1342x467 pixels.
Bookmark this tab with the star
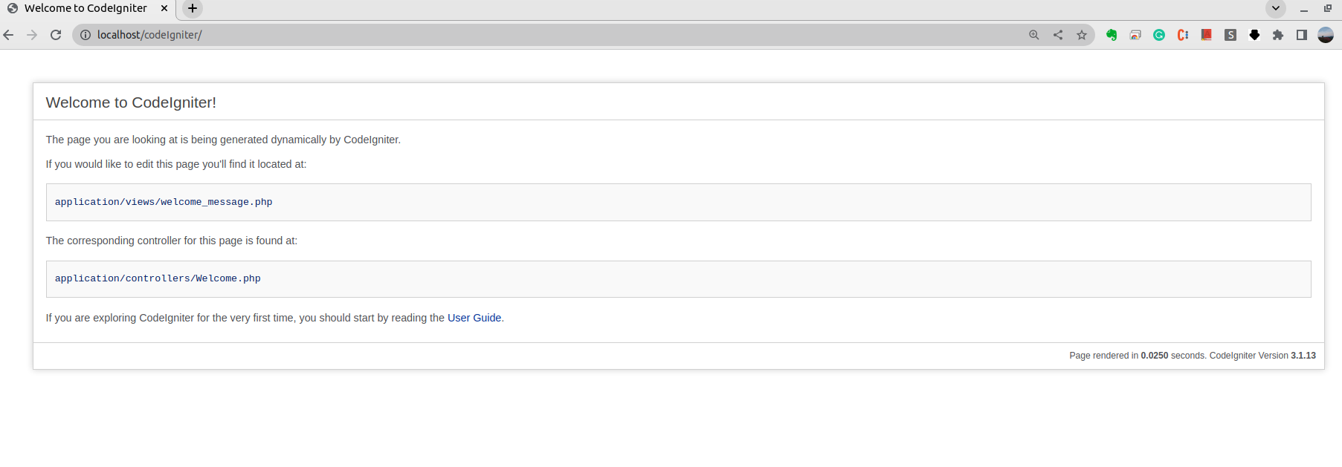coord(1082,35)
